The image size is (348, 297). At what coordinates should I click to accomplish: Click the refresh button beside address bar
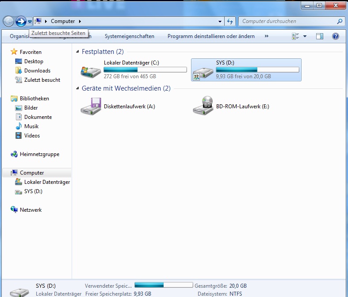[x=230, y=21]
